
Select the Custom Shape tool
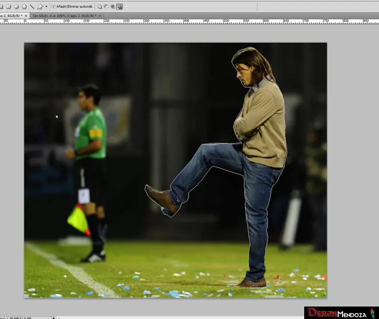tap(40, 7)
